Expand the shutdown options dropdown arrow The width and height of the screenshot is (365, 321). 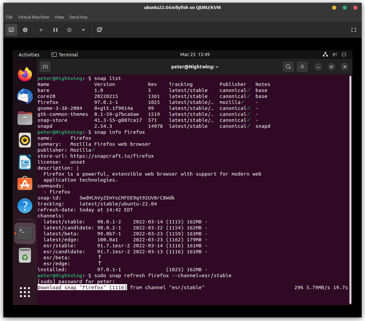coord(83,30)
